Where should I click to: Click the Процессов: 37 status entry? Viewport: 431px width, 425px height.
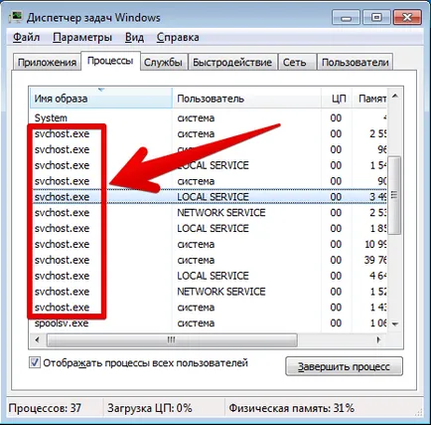pyautogui.click(x=45, y=408)
